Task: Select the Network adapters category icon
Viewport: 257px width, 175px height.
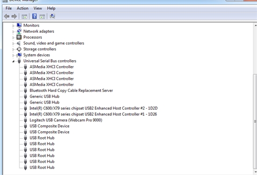Action: pyautogui.click(x=19, y=31)
